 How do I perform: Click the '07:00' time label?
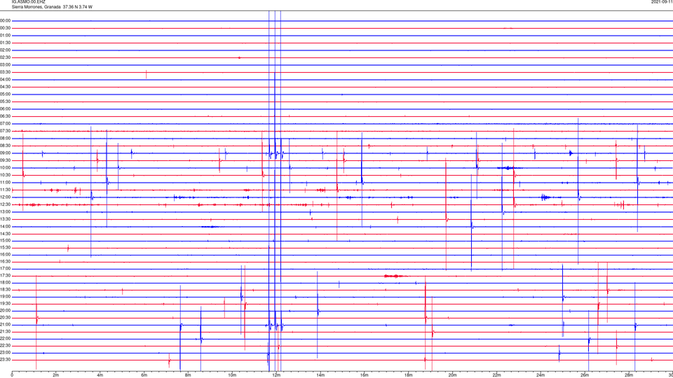coord(6,123)
